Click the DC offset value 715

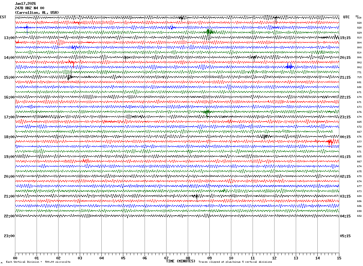click(x=359, y=77)
